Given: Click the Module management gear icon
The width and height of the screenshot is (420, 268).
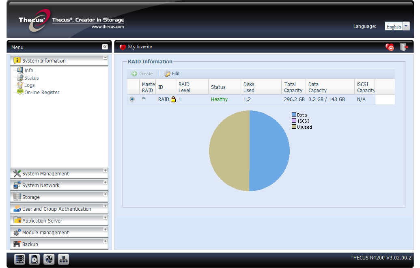Looking at the screenshot, I should [17, 232].
